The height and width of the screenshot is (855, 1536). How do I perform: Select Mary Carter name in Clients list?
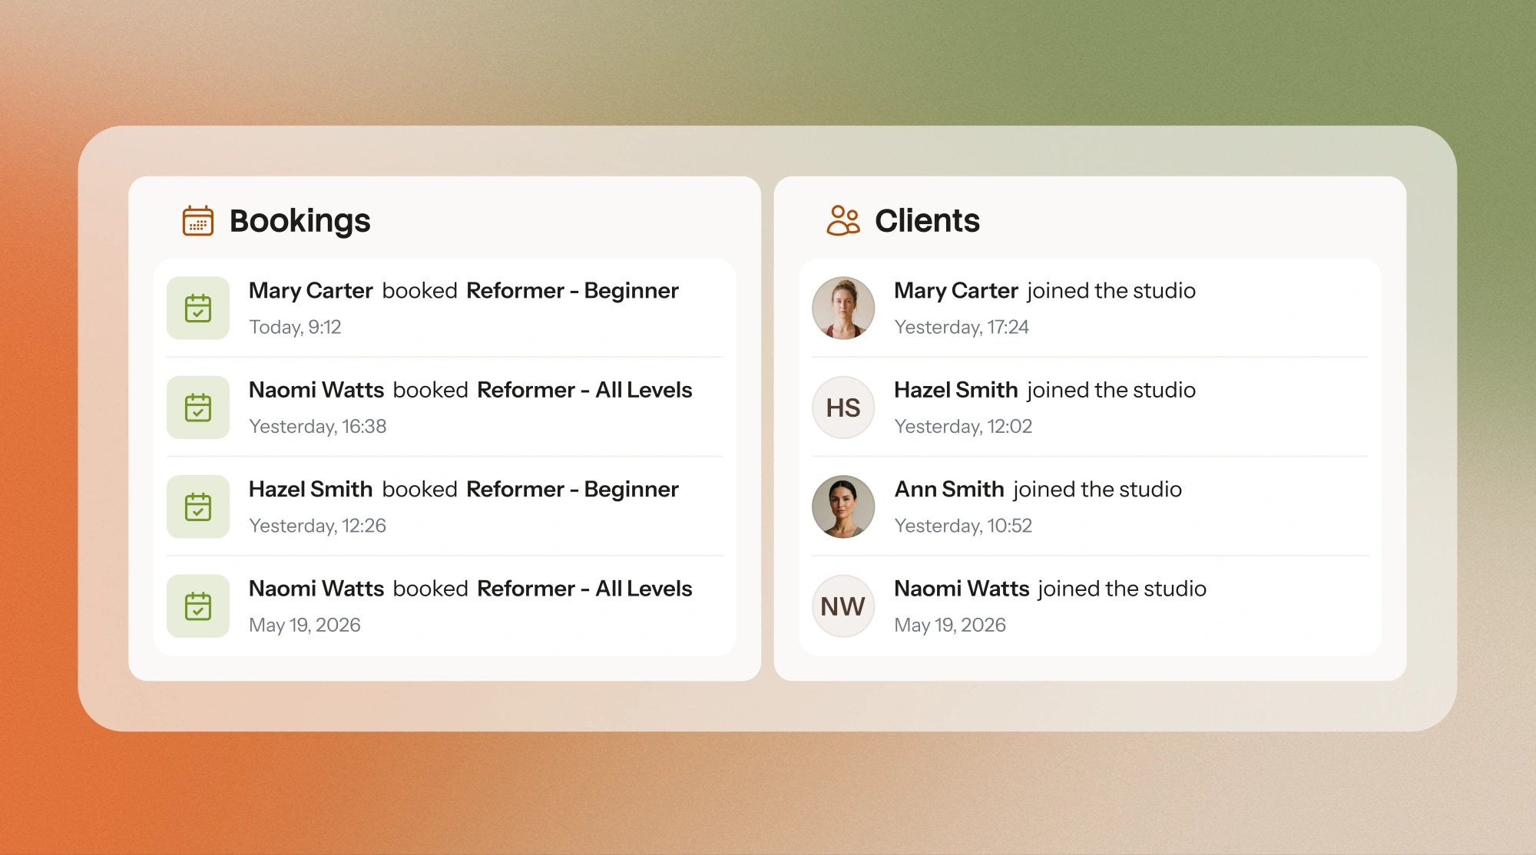(x=956, y=291)
